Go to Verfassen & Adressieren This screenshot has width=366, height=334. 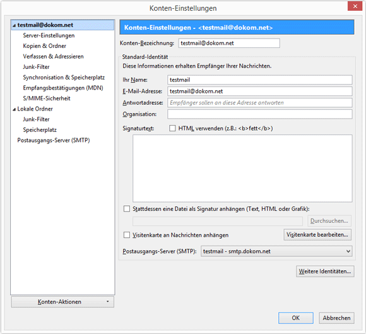pos(53,57)
